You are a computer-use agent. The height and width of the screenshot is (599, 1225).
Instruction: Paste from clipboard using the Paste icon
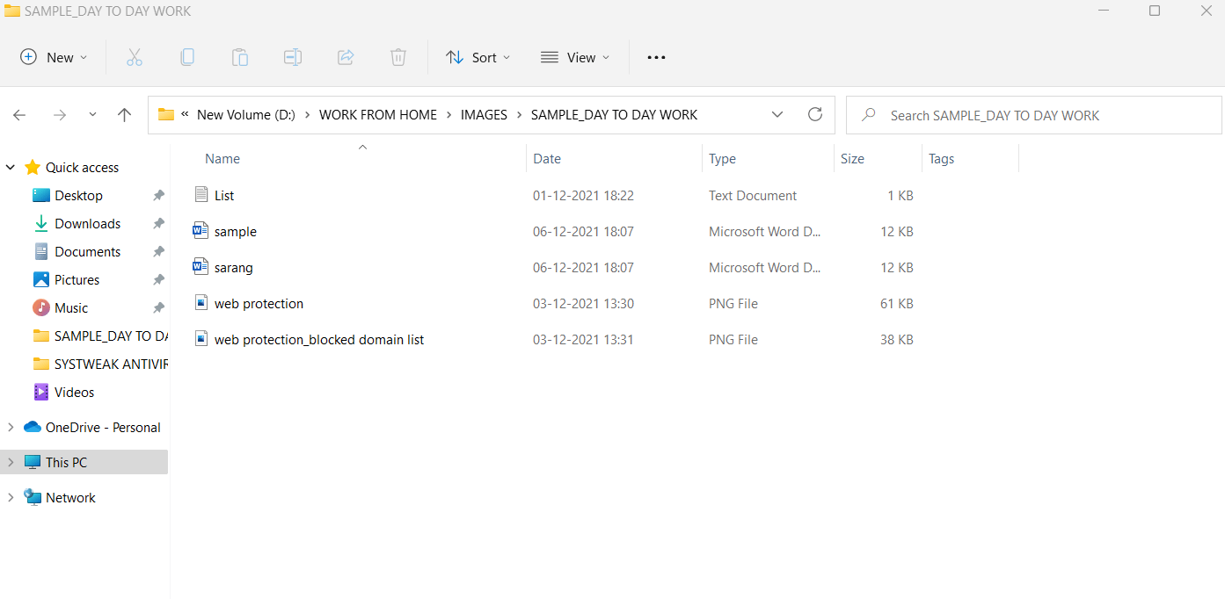coord(240,57)
